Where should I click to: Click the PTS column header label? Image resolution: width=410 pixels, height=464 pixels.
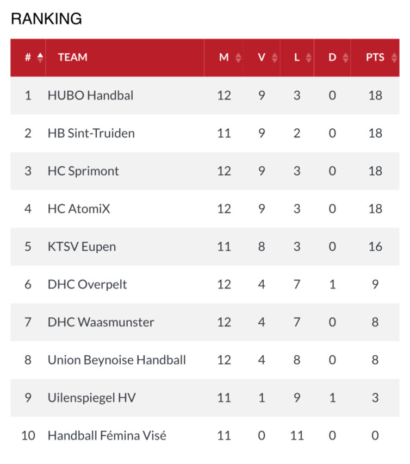pos(375,58)
